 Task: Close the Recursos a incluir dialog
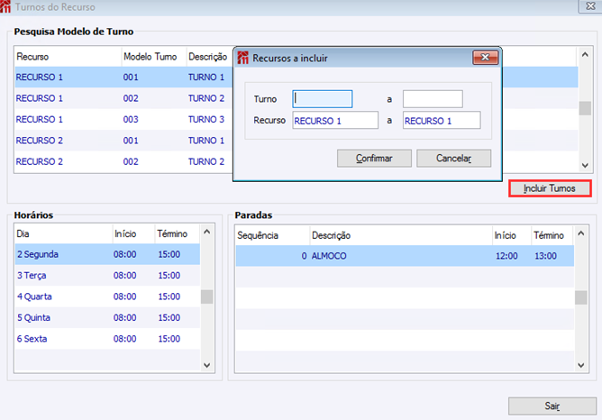(x=485, y=58)
